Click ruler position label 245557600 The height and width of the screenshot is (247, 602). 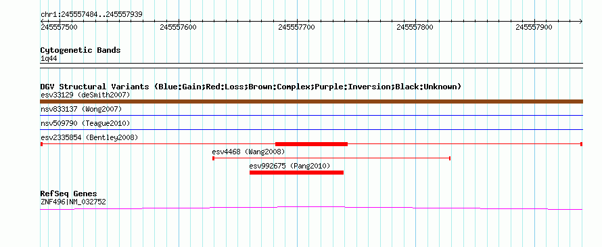click(x=178, y=27)
